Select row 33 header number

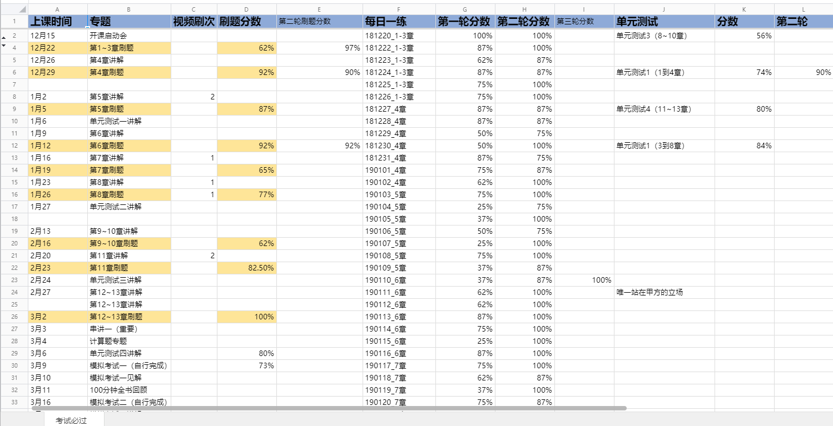14,402
